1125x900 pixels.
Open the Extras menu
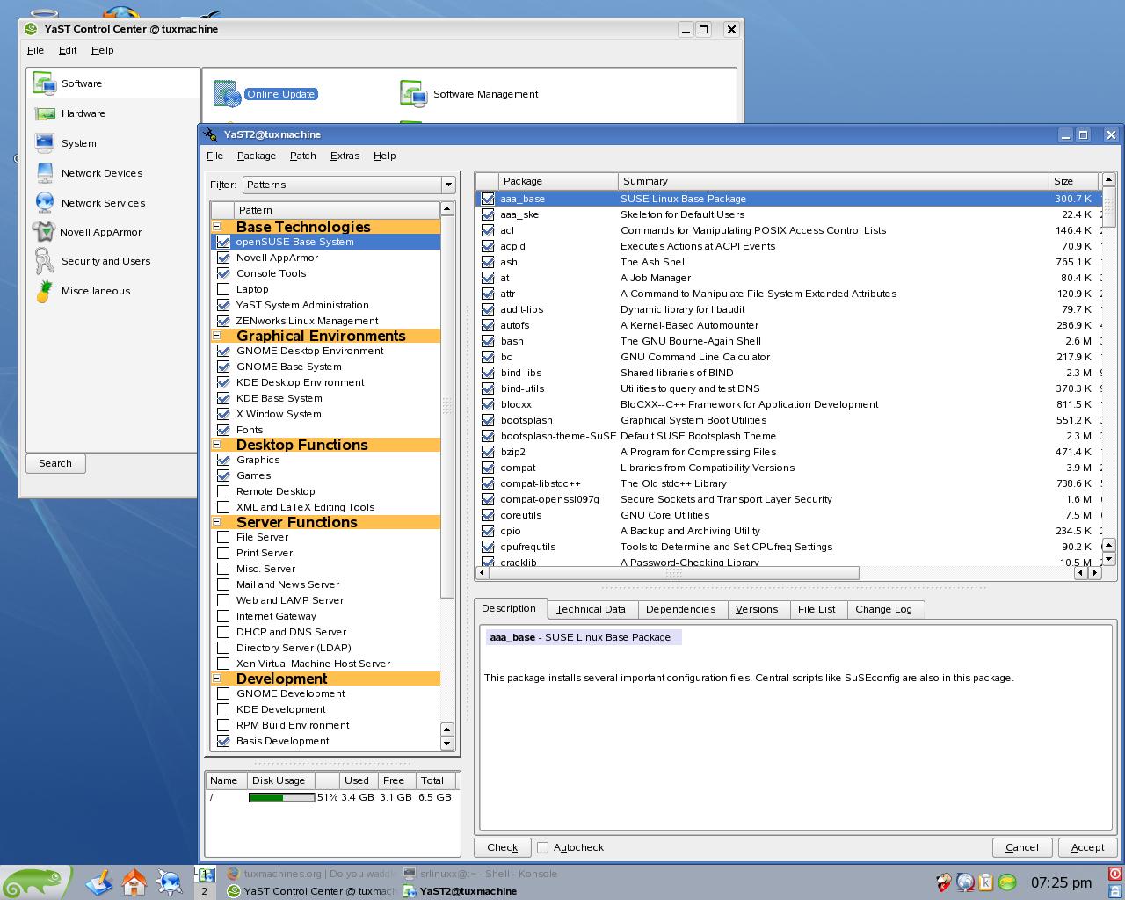coord(345,156)
